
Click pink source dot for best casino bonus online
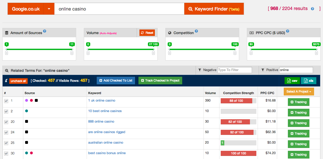(31, 153)
